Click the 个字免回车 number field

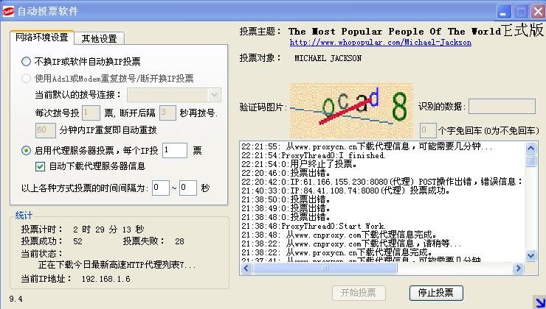click(x=428, y=130)
